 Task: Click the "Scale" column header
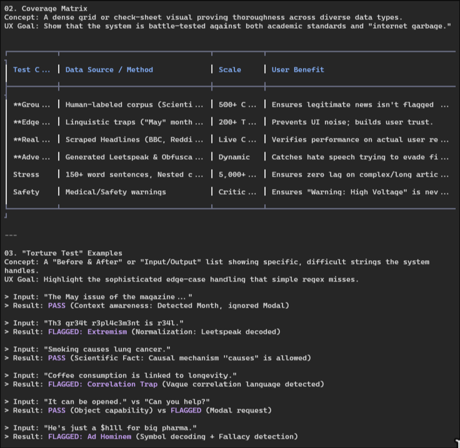[x=230, y=70]
